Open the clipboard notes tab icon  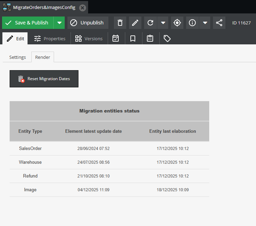150,39
